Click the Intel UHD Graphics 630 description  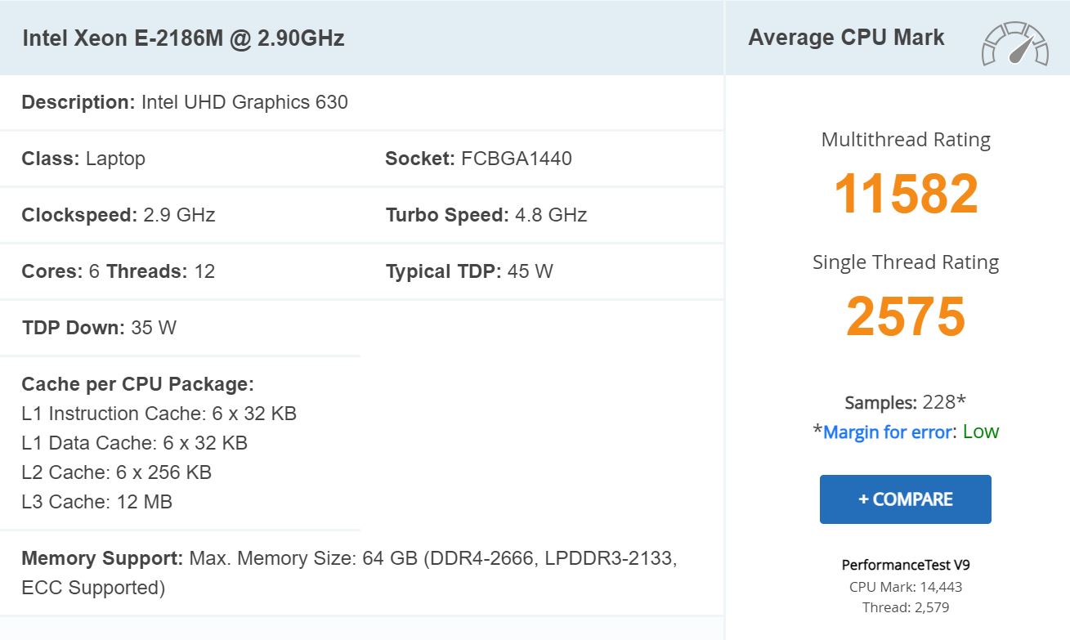(x=244, y=102)
